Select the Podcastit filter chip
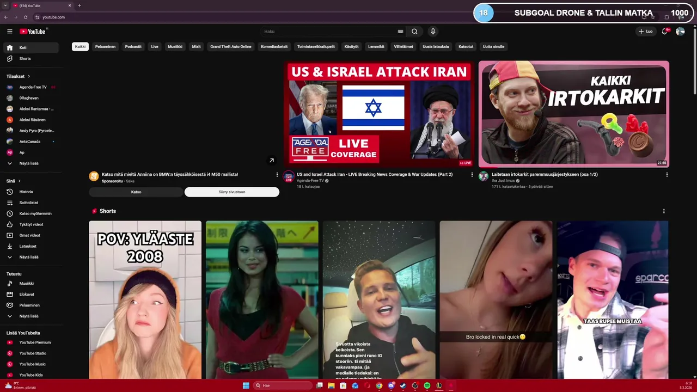697x392 pixels. coord(133,47)
